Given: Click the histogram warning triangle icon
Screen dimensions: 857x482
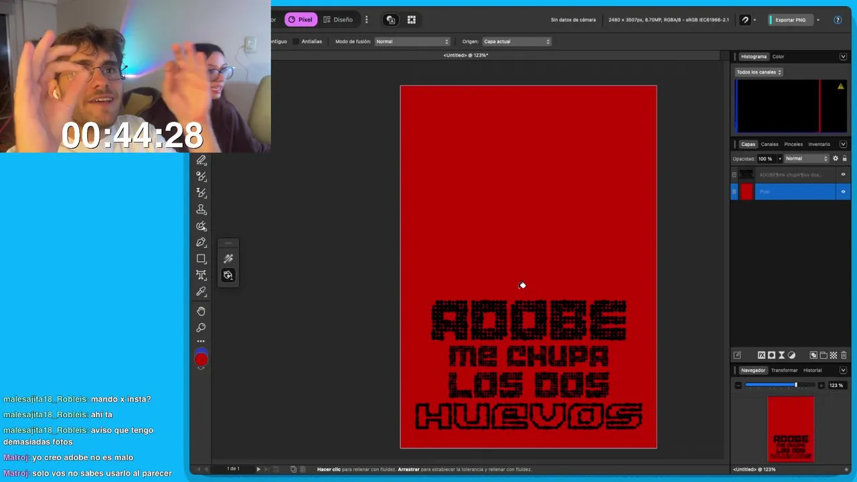Looking at the screenshot, I should click(x=840, y=86).
